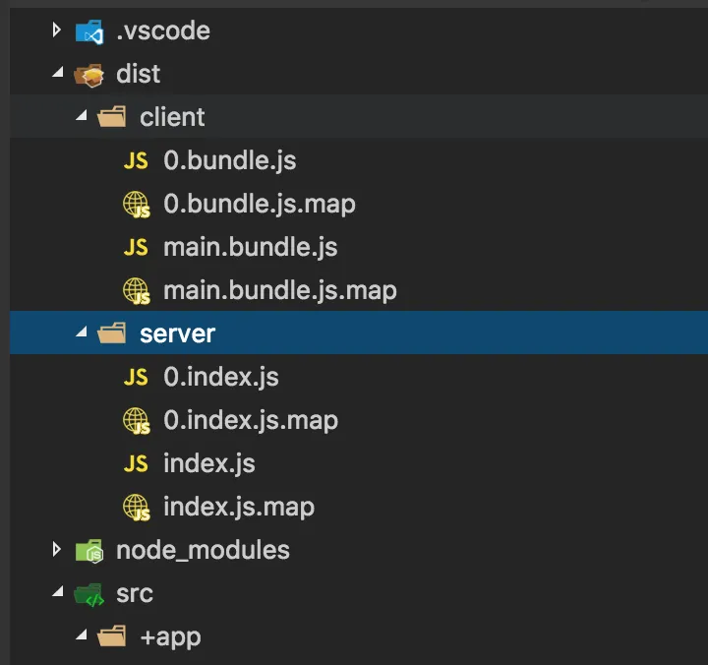Collapse the src folder arrow
Image resolution: width=708 pixels, height=665 pixels.
point(57,594)
